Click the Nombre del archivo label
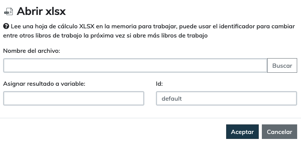The image size is (301, 142). point(31,51)
